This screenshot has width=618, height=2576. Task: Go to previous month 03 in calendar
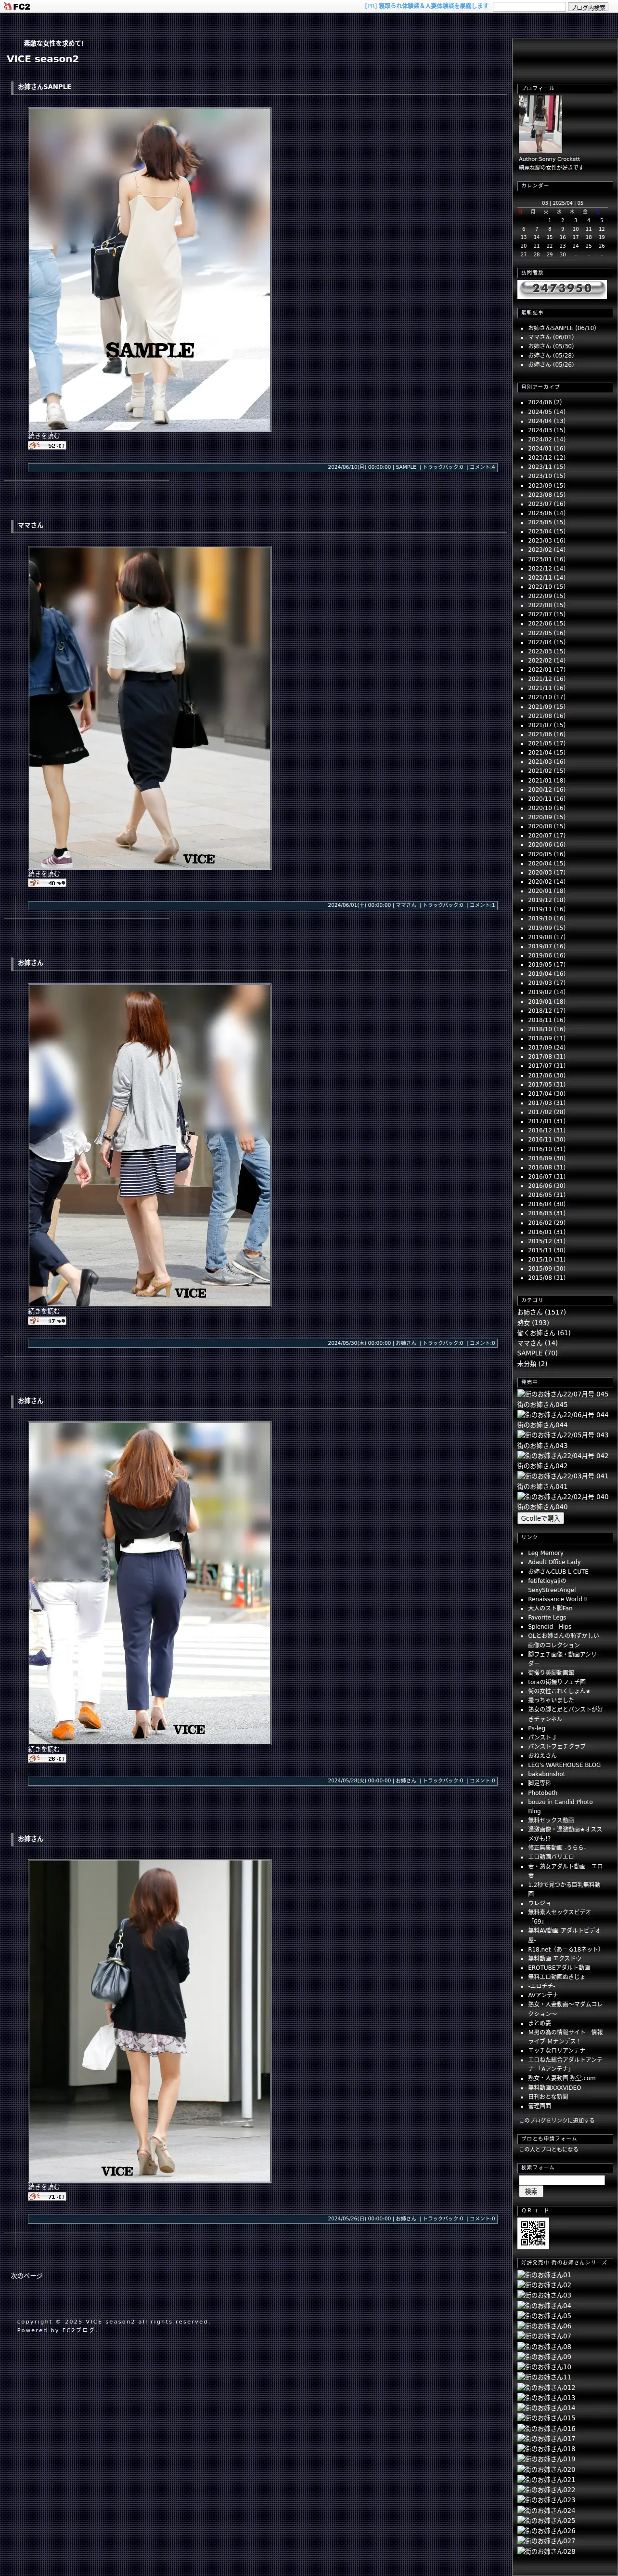tap(545, 203)
